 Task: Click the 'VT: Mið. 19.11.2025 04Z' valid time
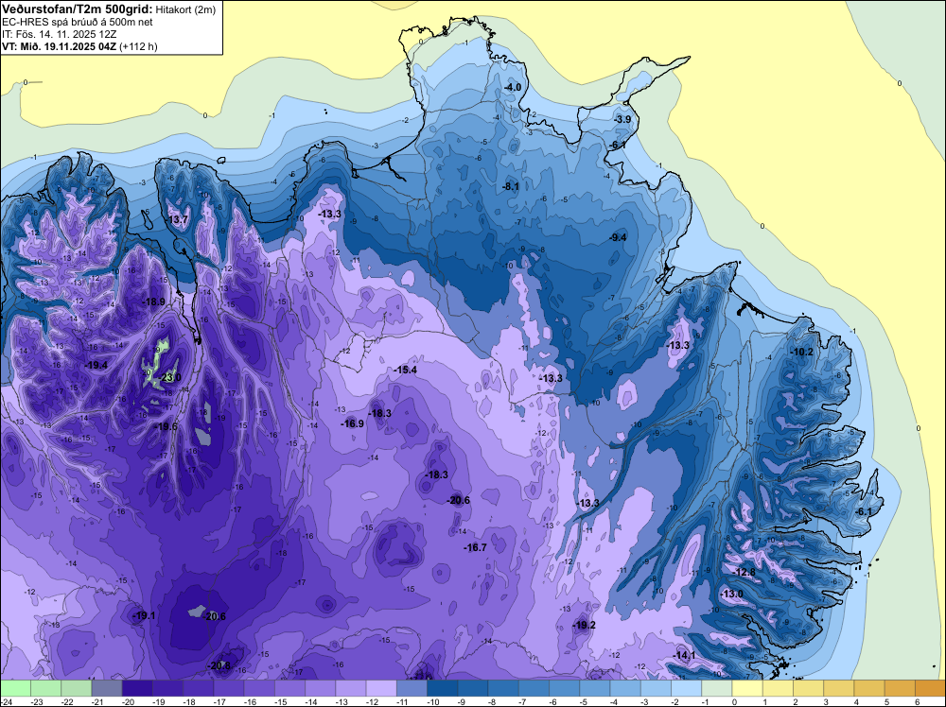click(59, 46)
